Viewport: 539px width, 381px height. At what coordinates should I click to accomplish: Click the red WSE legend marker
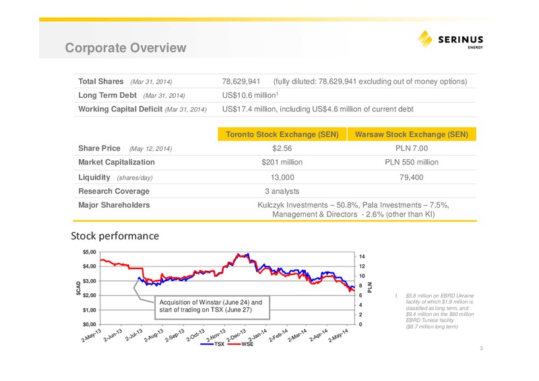point(234,344)
